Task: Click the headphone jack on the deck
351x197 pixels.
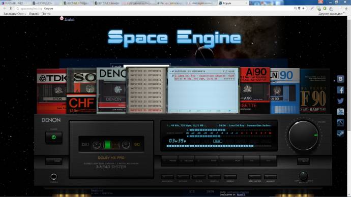Action: tap(53, 177)
